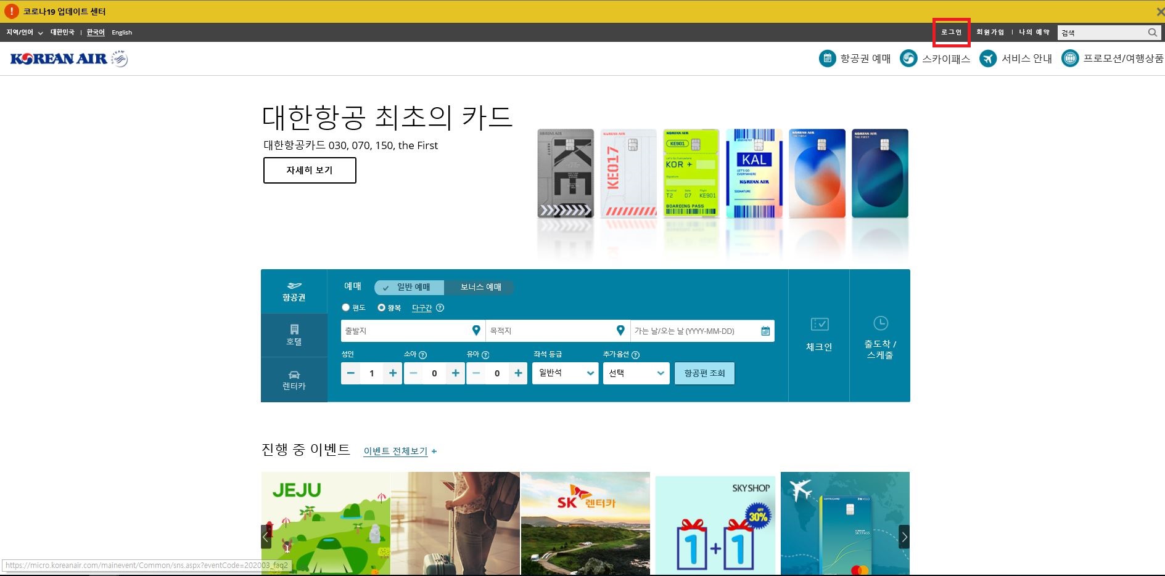Viewport: 1165px width, 576px height.
Task: Open the 다구간 multi-city link
Action: tap(422, 308)
